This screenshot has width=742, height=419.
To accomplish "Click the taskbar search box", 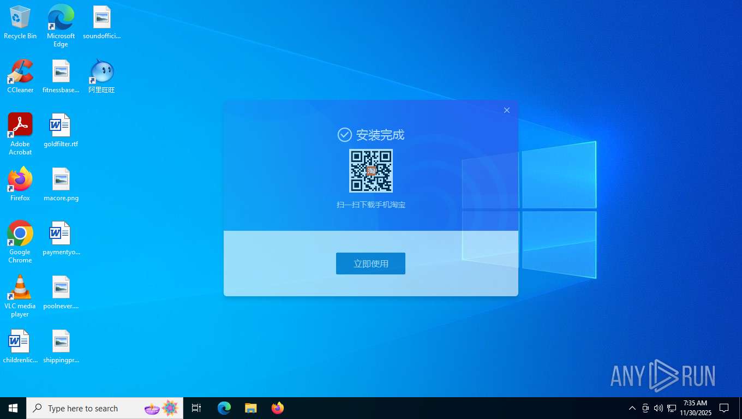I will [x=105, y=408].
